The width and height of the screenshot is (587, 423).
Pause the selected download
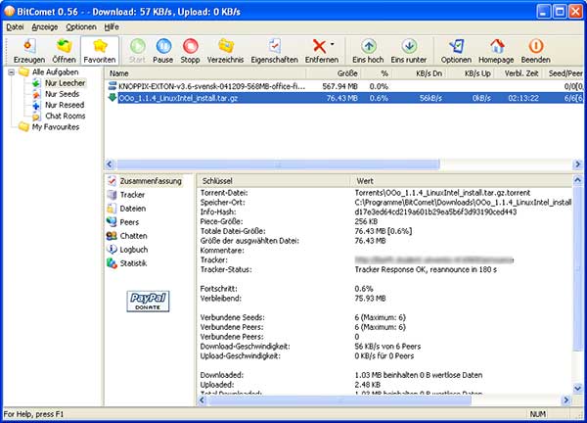pyautogui.click(x=162, y=51)
